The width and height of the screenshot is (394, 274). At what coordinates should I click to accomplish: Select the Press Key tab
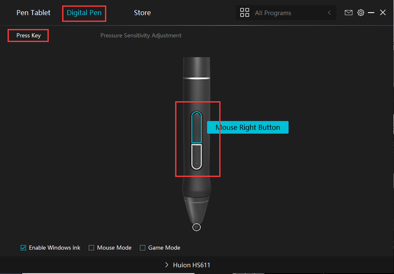(x=28, y=35)
